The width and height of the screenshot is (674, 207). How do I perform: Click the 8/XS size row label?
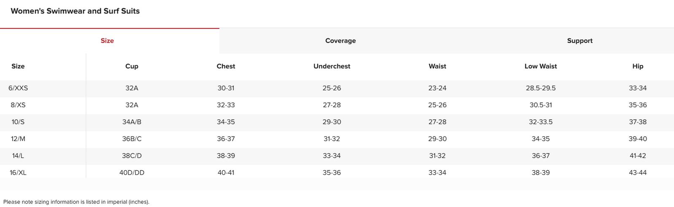click(18, 105)
